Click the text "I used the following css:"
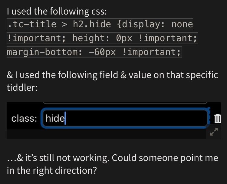 [x=57, y=11]
